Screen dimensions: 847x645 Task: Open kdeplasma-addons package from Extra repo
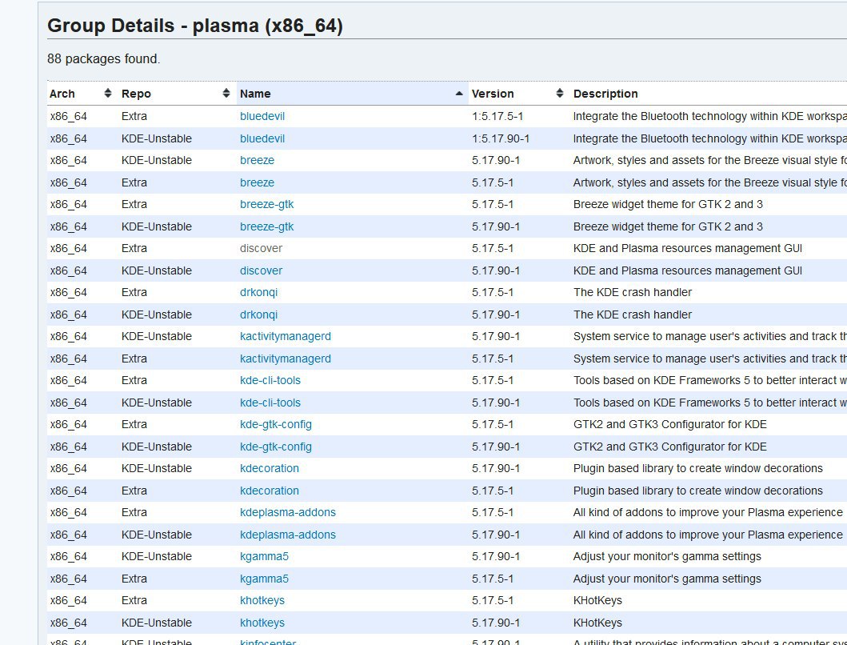[287, 512]
